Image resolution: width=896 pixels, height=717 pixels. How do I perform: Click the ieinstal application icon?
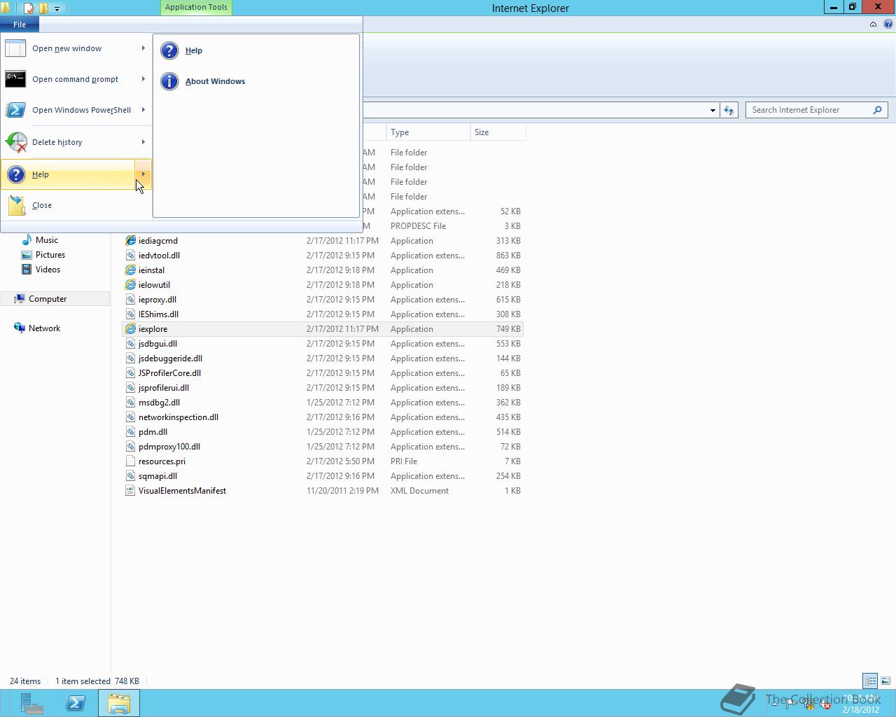click(x=130, y=270)
